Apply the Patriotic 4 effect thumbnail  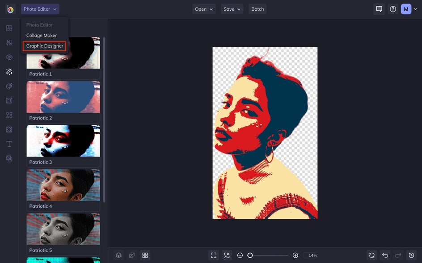click(63, 185)
